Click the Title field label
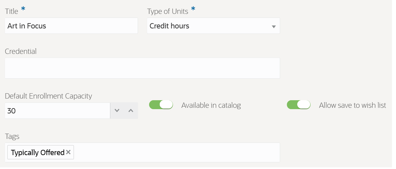 point(12,11)
